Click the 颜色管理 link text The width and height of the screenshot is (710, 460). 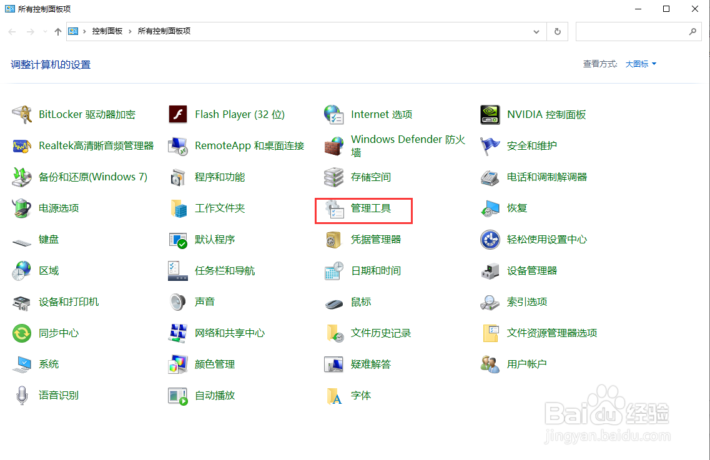[215, 365]
